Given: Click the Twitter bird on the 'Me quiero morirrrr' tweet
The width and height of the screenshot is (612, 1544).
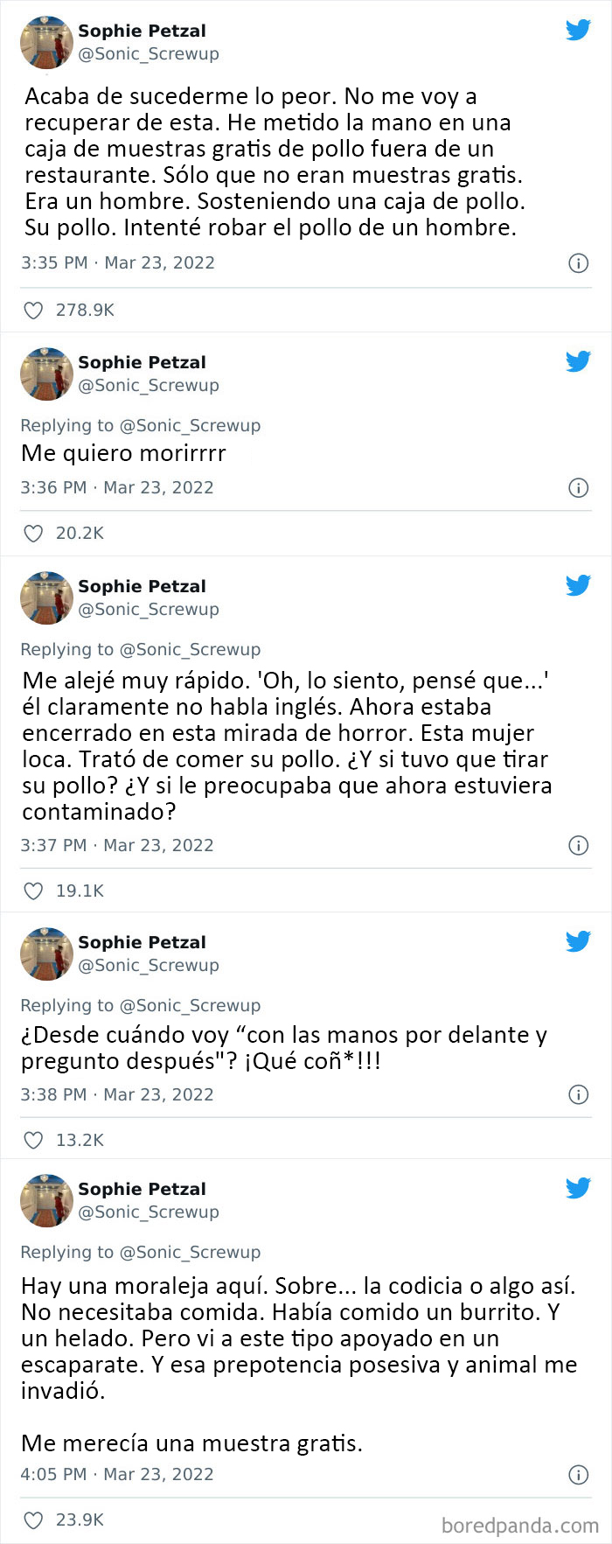Looking at the screenshot, I should click(578, 360).
